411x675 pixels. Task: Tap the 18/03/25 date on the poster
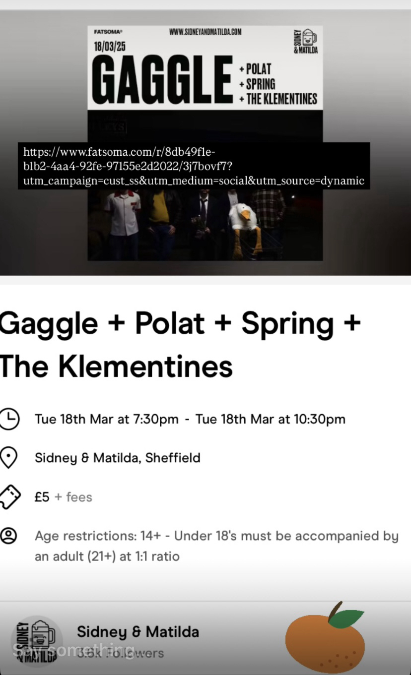(110, 47)
